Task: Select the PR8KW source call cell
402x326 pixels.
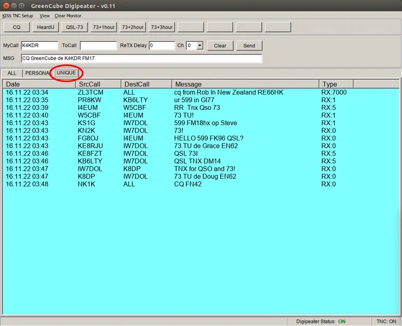Action: pos(89,100)
